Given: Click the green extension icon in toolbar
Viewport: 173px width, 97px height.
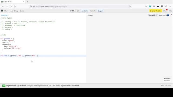Looking at the screenshot, I should 150,6.
